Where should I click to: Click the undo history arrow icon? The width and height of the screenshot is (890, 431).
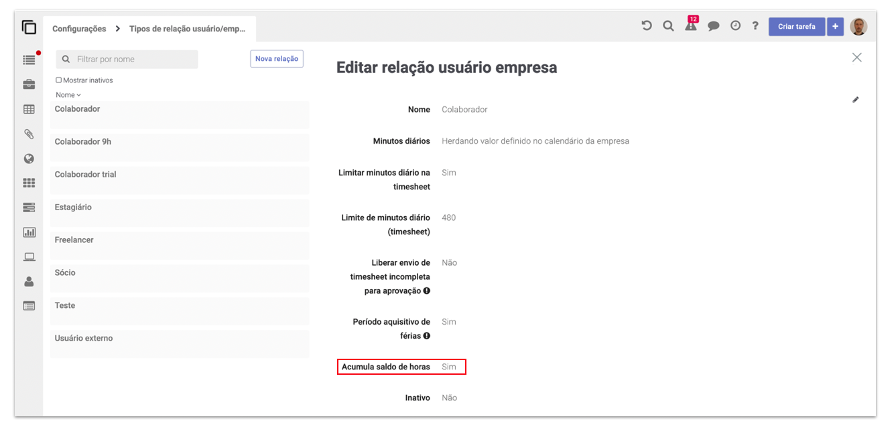pyautogui.click(x=647, y=26)
